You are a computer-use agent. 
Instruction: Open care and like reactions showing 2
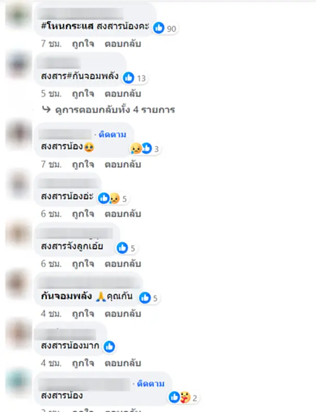(183, 397)
